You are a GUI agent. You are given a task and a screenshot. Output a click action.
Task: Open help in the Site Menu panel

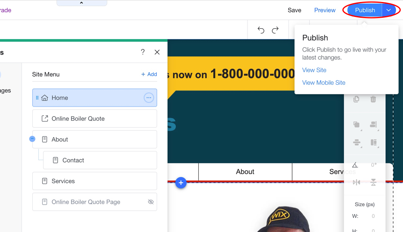click(143, 52)
